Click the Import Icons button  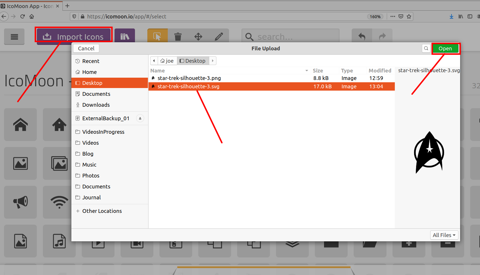[74, 37]
